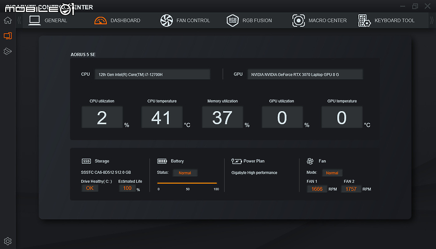Viewport: 436px width, 249px height.
Task: Switch to the GENERAL tab
Action: pos(56,21)
